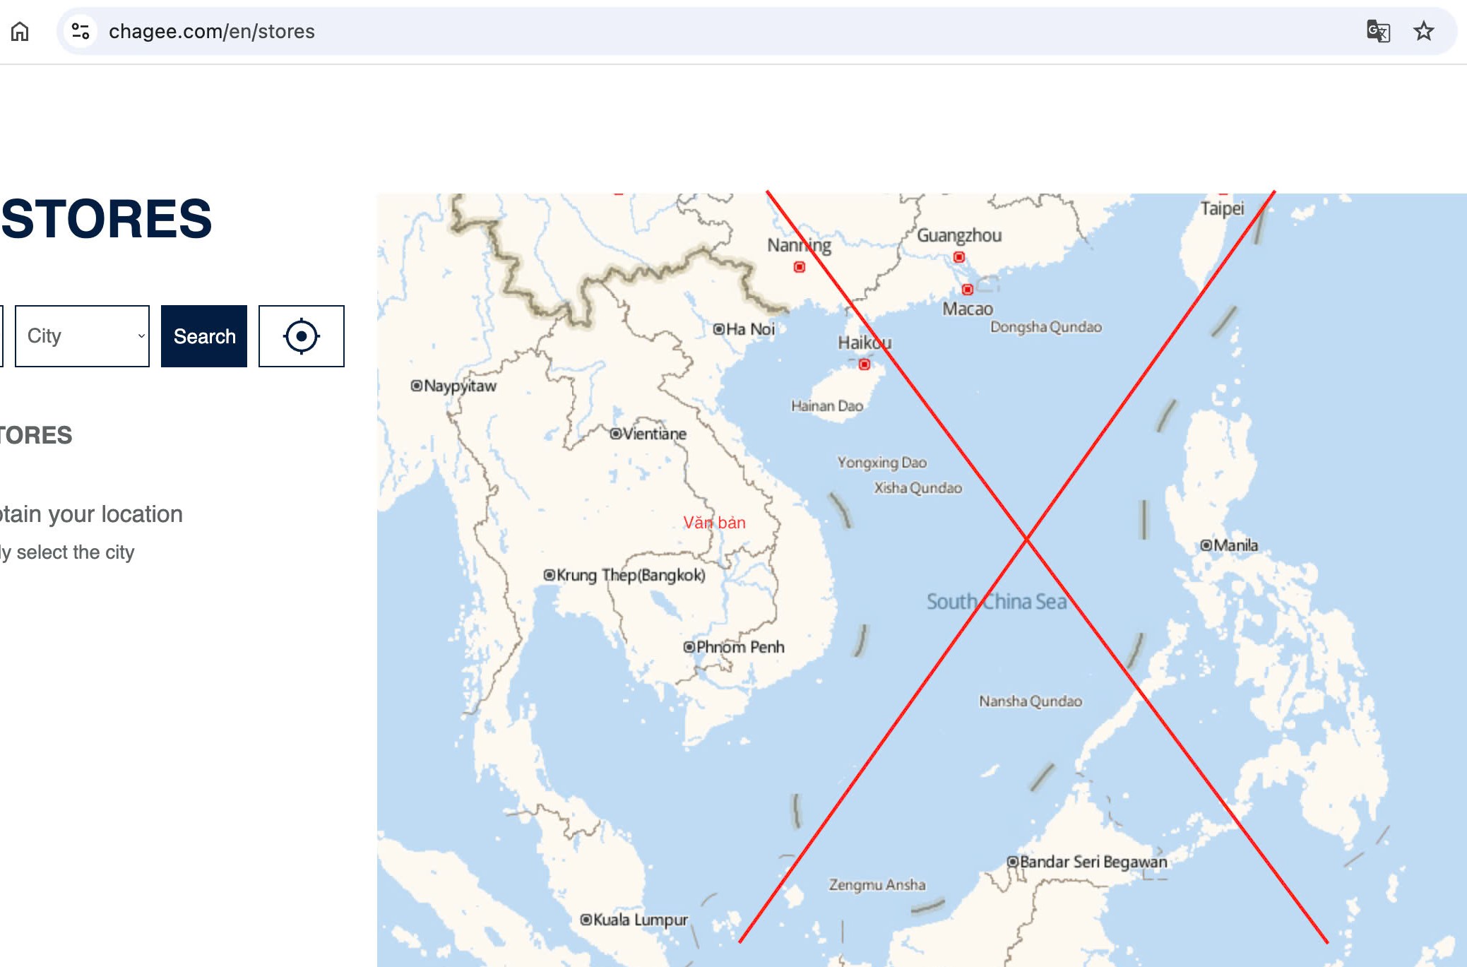This screenshot has width=1467, height=967.
Task: Open site information icon in address bar
Action: [x=81, y=31]
